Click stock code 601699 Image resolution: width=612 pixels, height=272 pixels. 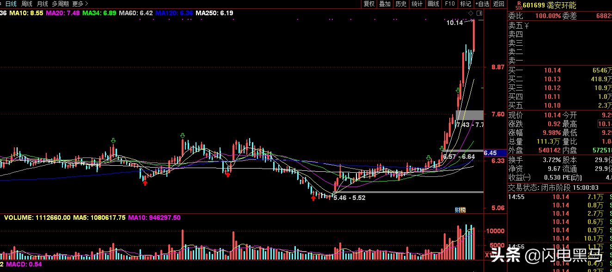tap(534, 6)
